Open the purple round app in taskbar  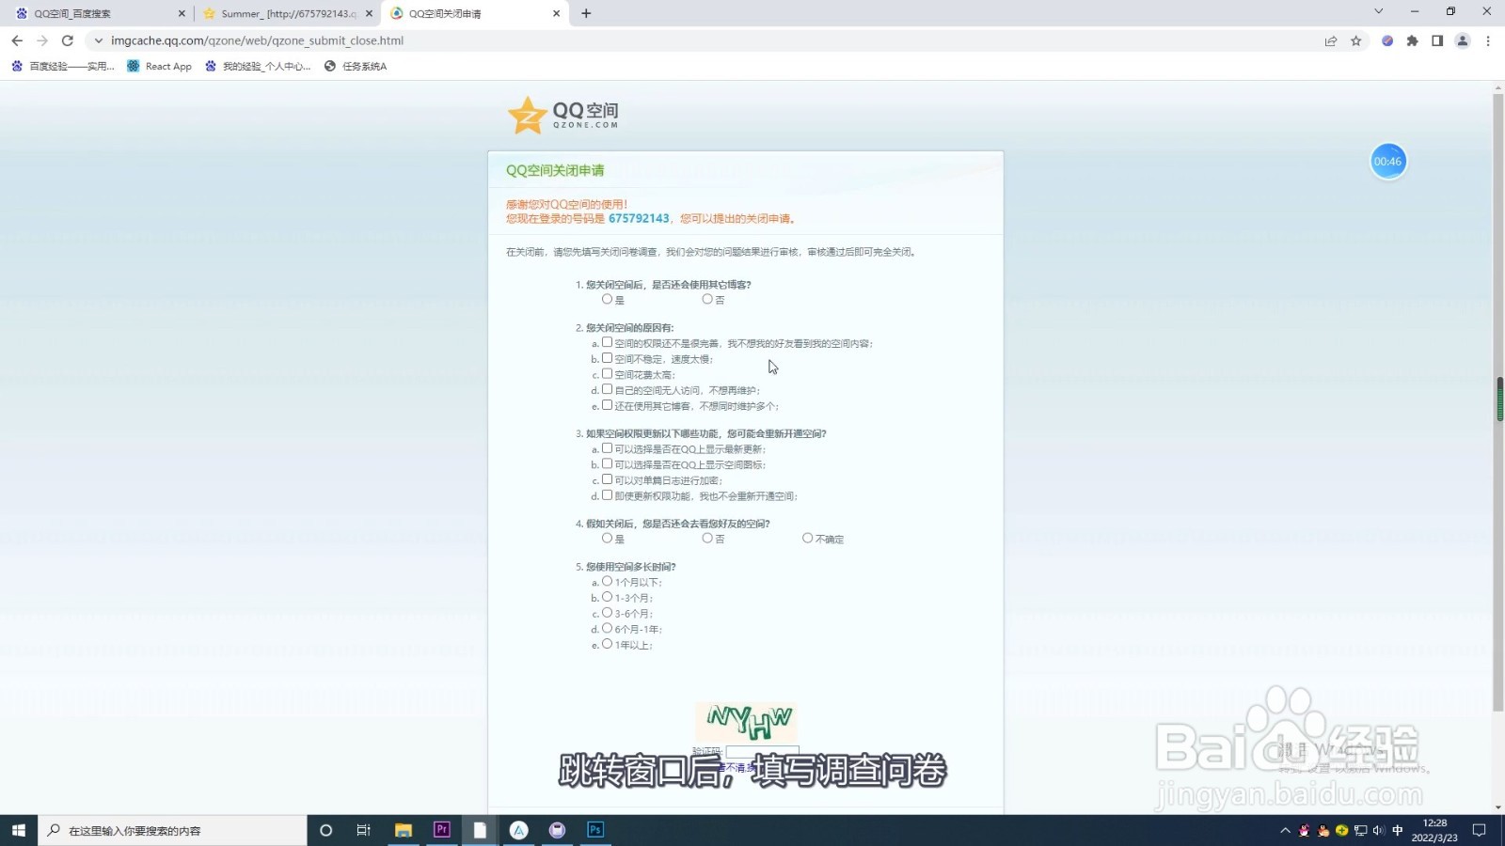558,830
